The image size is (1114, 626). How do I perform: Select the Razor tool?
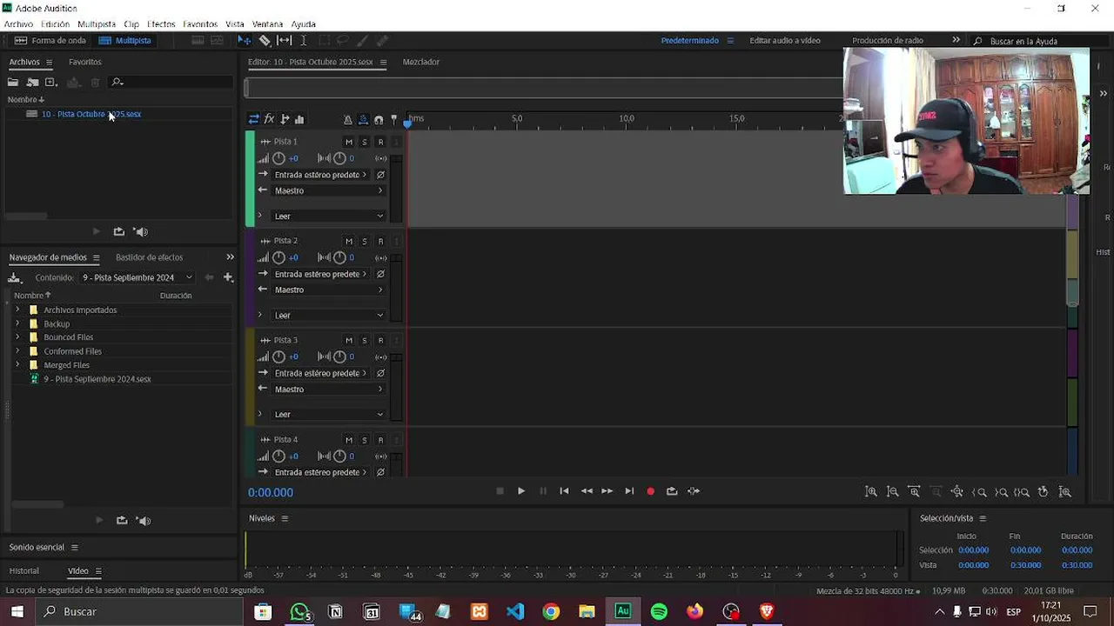[x=265, y=40]
